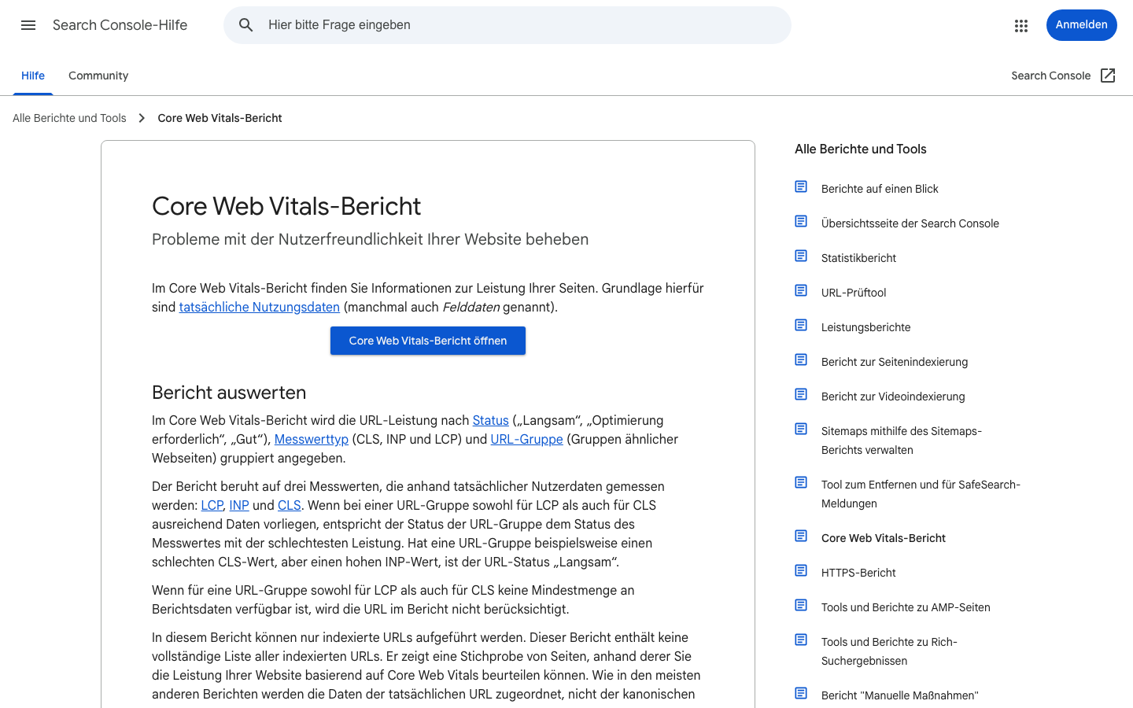This screenshot has width=1133, height=708.
Task: Open Tool zum Entfernen und für SafeSearch-Meldungen
Action: tap(921, 494)
